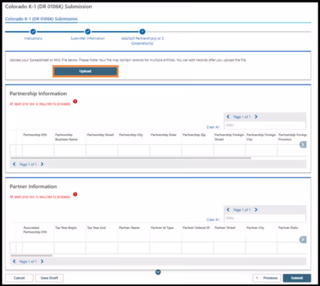
Task: Click Partner Information error alert icon
Action: (75, 194)
